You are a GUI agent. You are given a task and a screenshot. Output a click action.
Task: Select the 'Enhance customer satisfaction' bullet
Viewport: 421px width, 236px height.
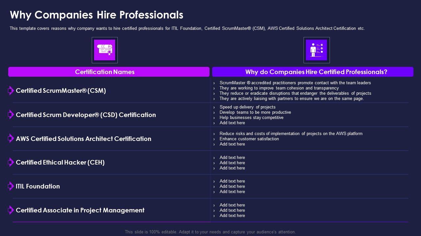(x=249, y=139)
